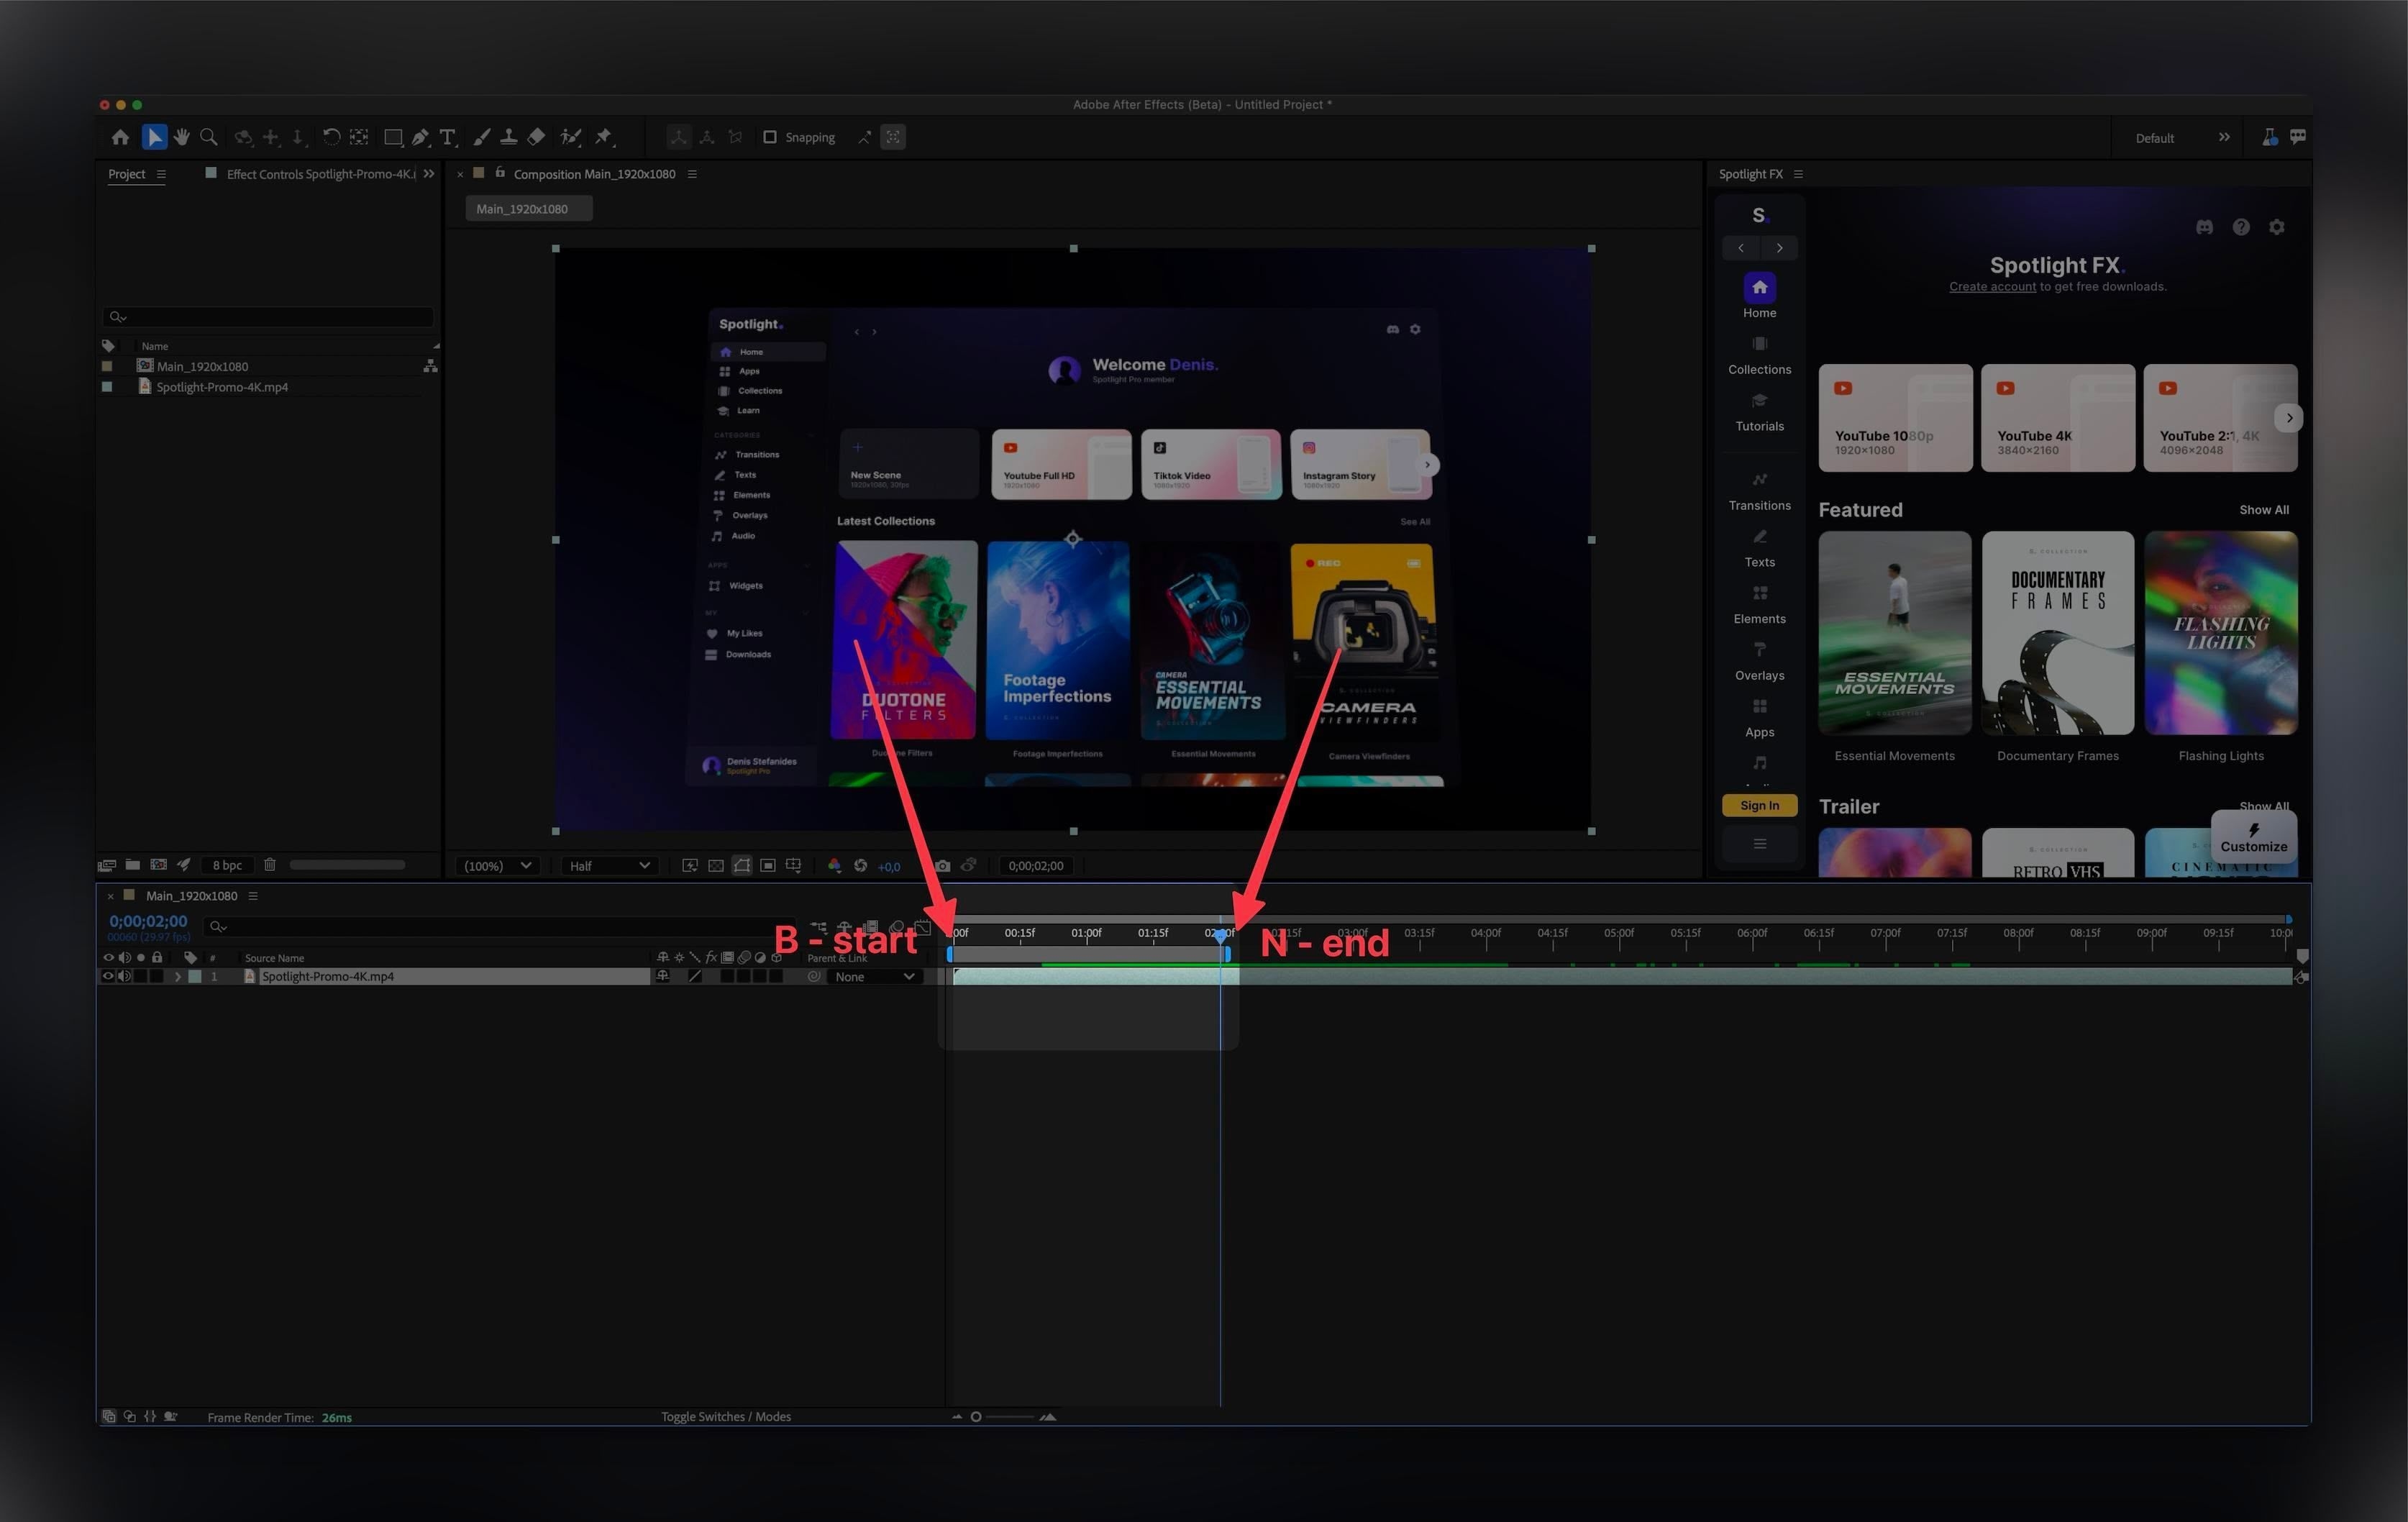The width and height of the screenshot is (2408, 1522).
Task: Create new composition icon in Project panel
Action: (158, 865)
